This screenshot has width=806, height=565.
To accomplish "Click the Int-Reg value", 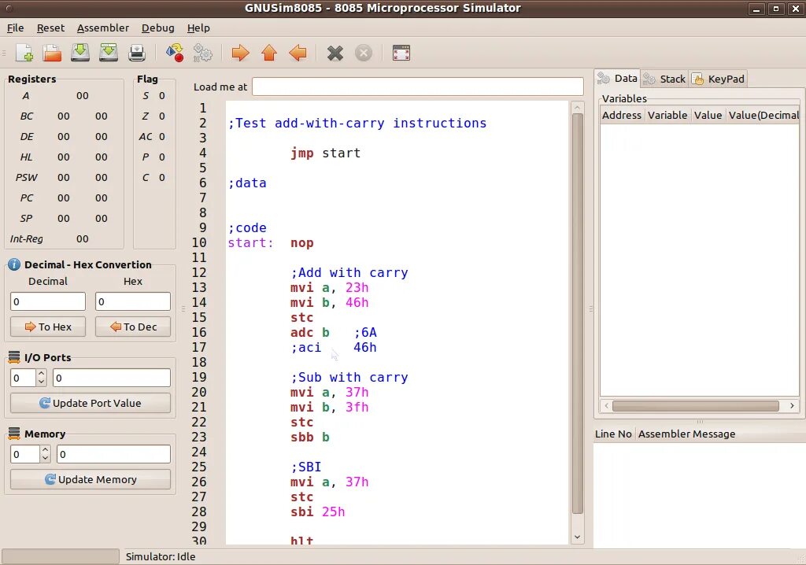I will (82, 239).
